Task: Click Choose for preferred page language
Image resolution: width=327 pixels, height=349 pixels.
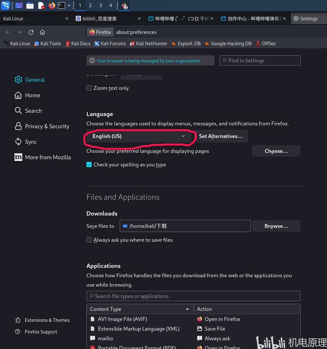Action: coord(276,151)
